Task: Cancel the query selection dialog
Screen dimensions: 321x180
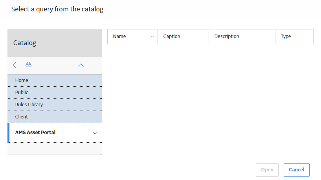Action: click(296, 170)
